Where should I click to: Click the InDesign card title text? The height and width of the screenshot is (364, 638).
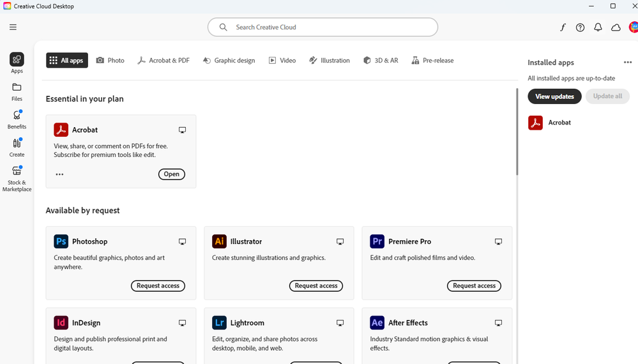click(x=86, y=322)
